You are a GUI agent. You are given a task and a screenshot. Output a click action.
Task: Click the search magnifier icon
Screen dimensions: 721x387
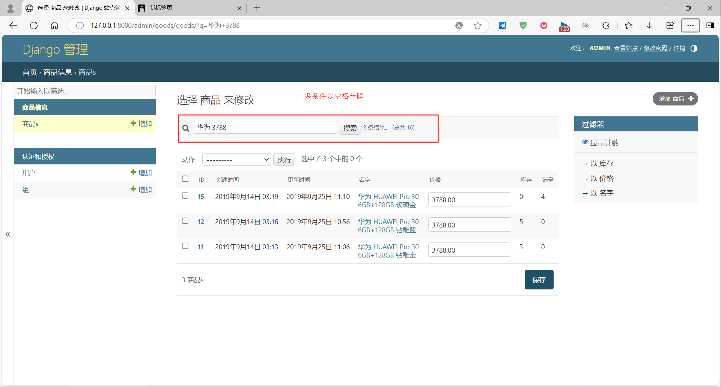pyautogui.click(x=185, y=128)
